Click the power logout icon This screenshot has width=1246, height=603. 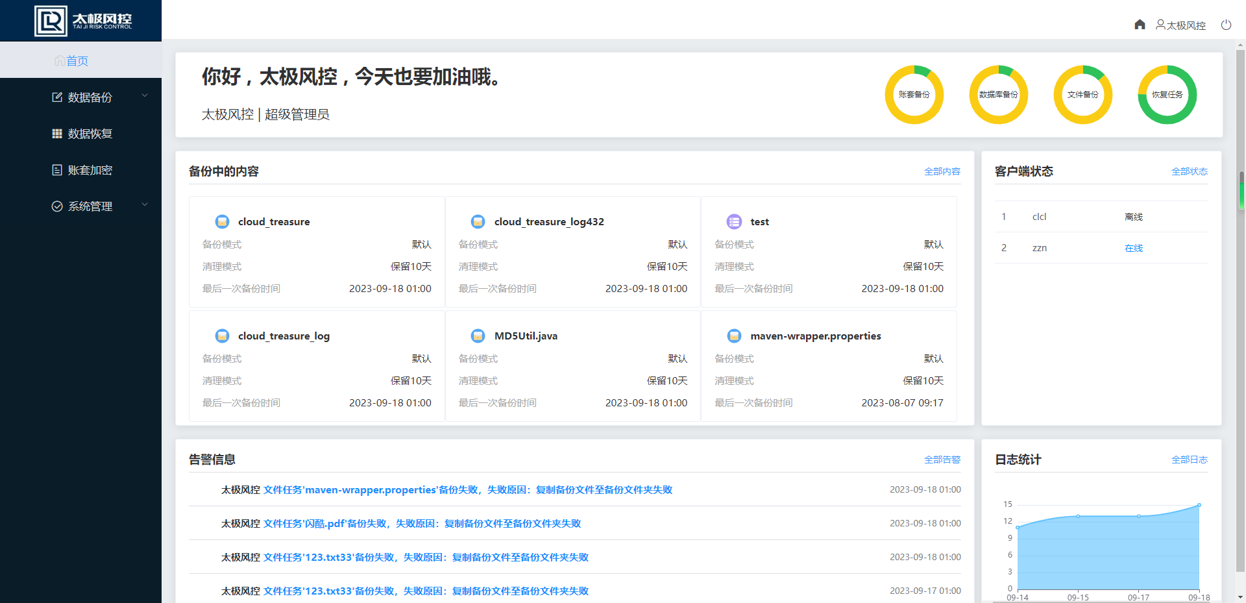click(x=1226, y=25)
